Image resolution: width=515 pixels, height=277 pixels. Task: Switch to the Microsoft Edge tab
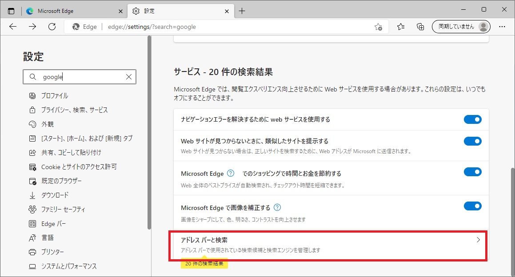pyautogui.click(x=75, y=11)
